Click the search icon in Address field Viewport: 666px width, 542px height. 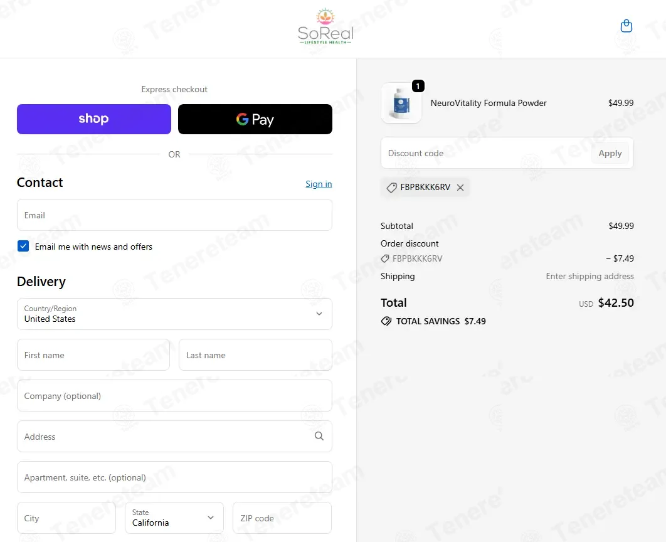(x=319, y=436)
